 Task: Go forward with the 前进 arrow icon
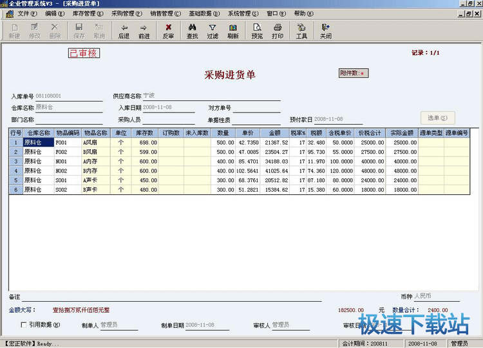(144, 31)
